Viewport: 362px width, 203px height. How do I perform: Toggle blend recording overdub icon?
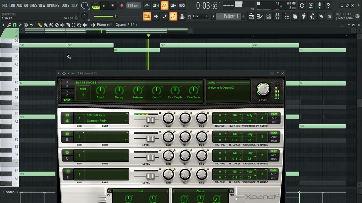[x=173, y=5]
